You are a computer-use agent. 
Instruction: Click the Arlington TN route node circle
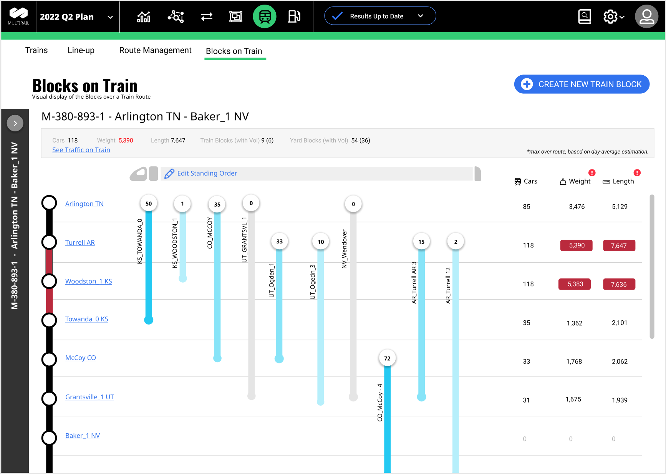point(49,203)
